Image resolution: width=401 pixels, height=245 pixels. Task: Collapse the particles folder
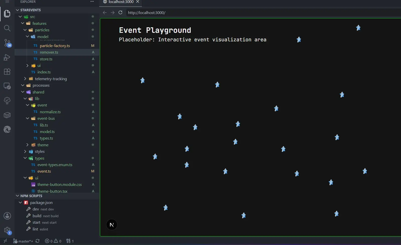[x=25, y=30]
